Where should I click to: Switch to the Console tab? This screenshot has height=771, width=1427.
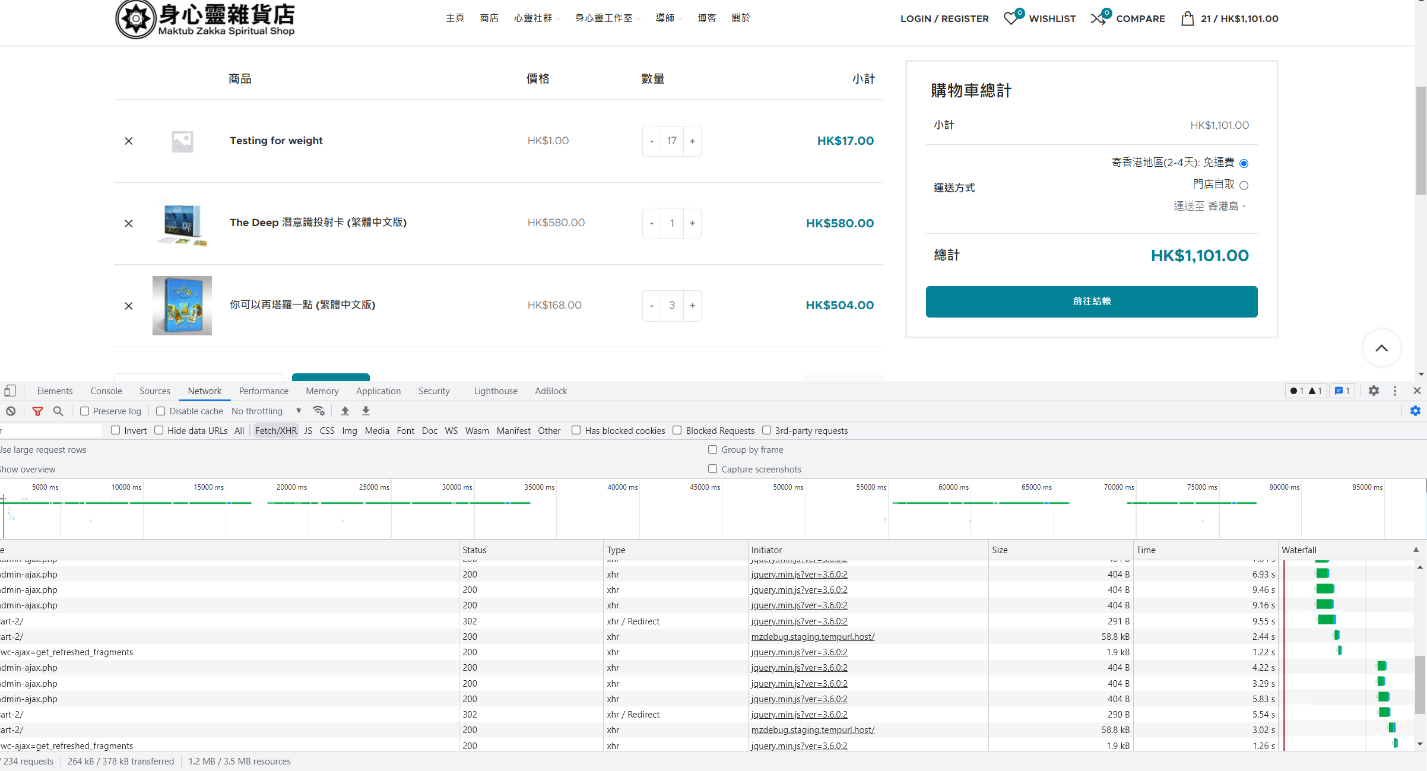(106, 391)
